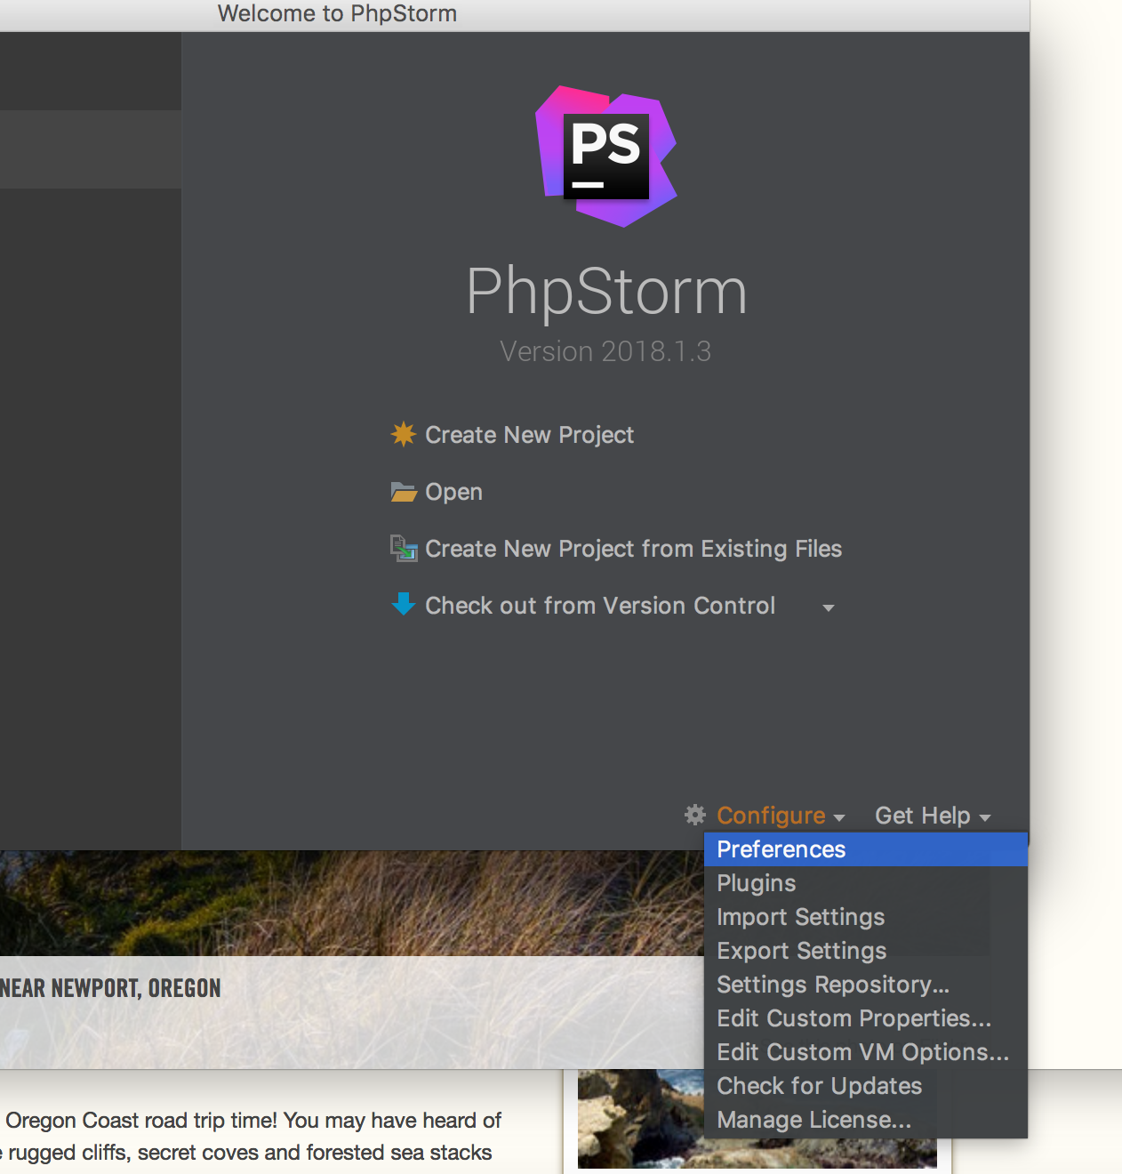Expand the Version Control dropdown arrow
Image resolution: width=1122 pixels, height=1174 pixels.
click(x=829, y=608)
